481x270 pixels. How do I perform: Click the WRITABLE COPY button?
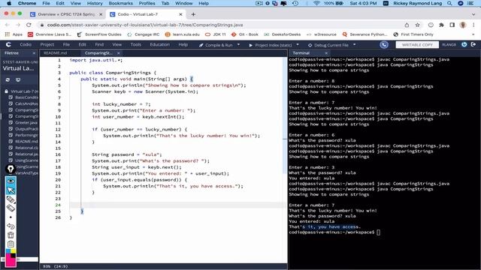click(x=417, y=45)
